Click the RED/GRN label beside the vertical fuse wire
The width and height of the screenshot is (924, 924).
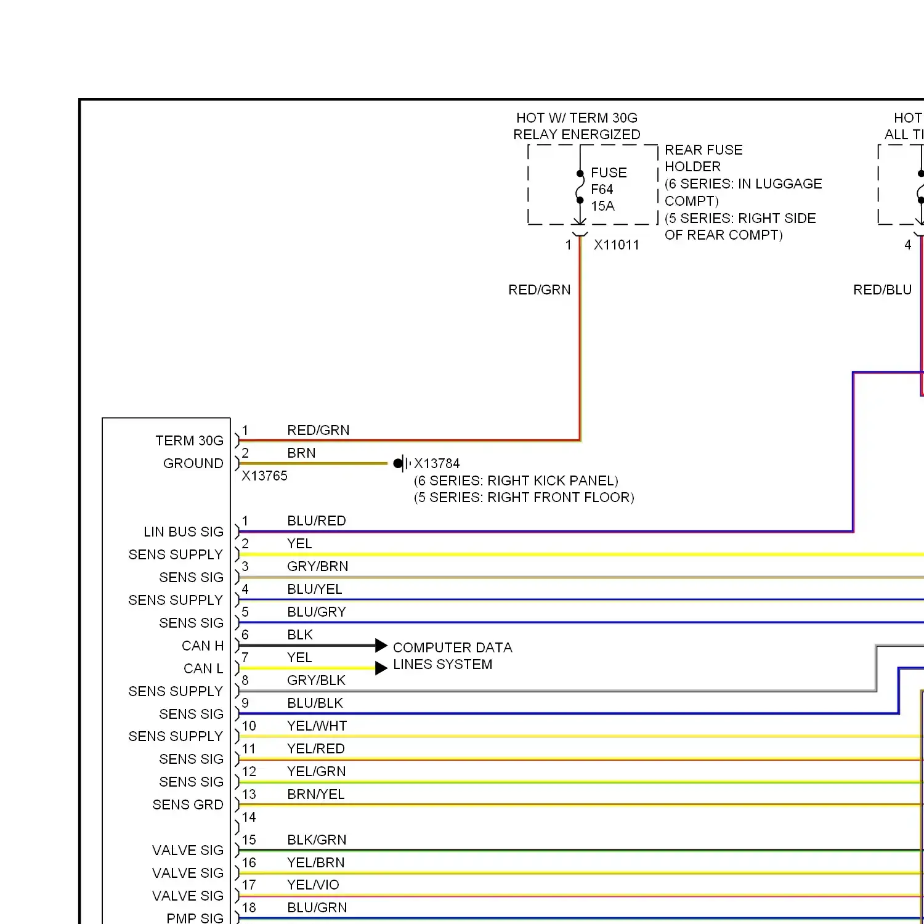(x=539, y=290)
